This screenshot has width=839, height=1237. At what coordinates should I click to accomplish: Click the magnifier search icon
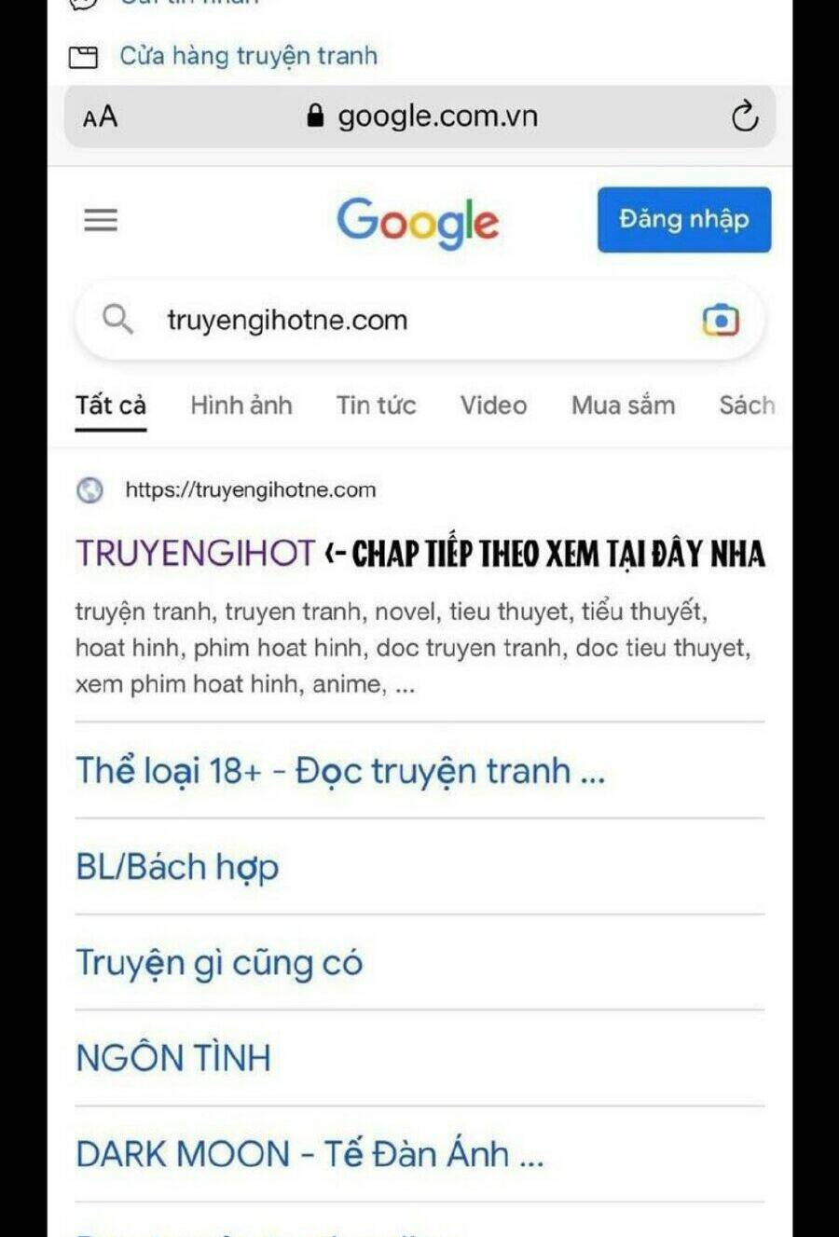(x=117, y=320)
